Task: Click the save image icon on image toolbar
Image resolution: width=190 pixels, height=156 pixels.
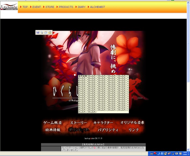Action: click(x=38, y=32)
